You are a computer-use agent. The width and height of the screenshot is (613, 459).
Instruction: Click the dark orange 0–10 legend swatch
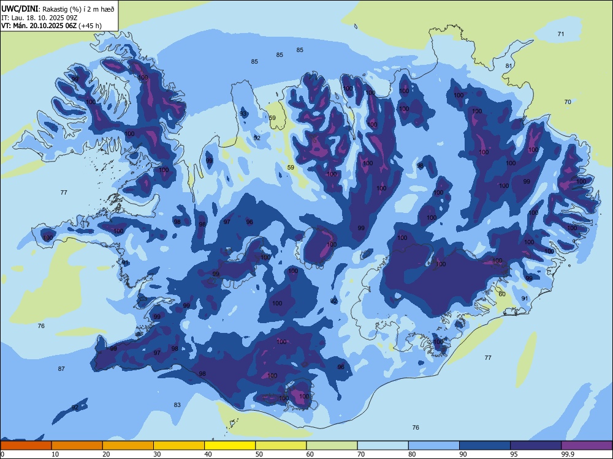[x=26, y=446]
